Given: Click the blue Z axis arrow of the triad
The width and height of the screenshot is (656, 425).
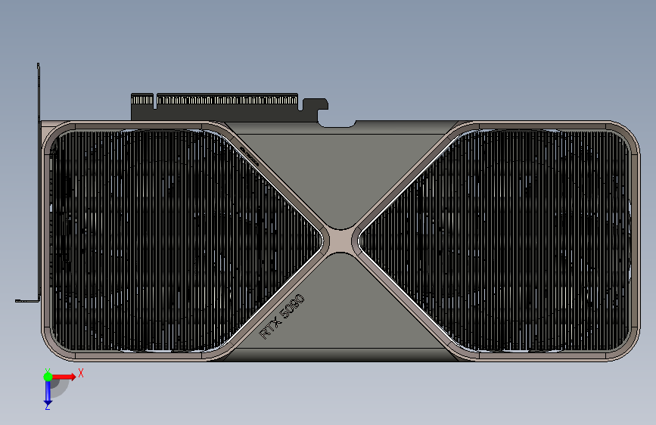Looking at the screenshot, I should tap(48, 393).
